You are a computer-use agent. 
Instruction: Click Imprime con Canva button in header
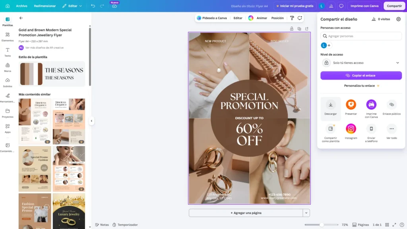(x=364, y=6)
